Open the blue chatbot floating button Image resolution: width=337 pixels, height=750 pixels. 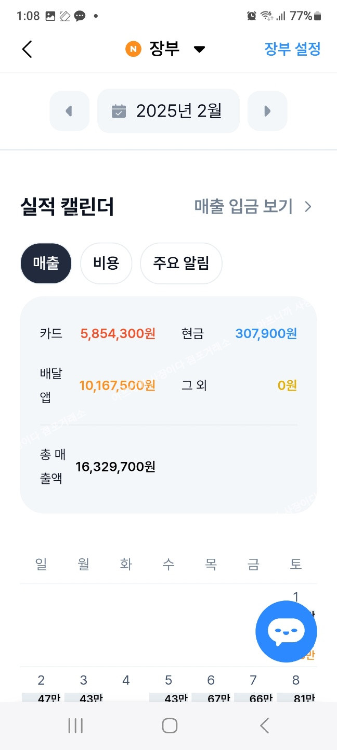pyautogui.click(x=286, y=631)
